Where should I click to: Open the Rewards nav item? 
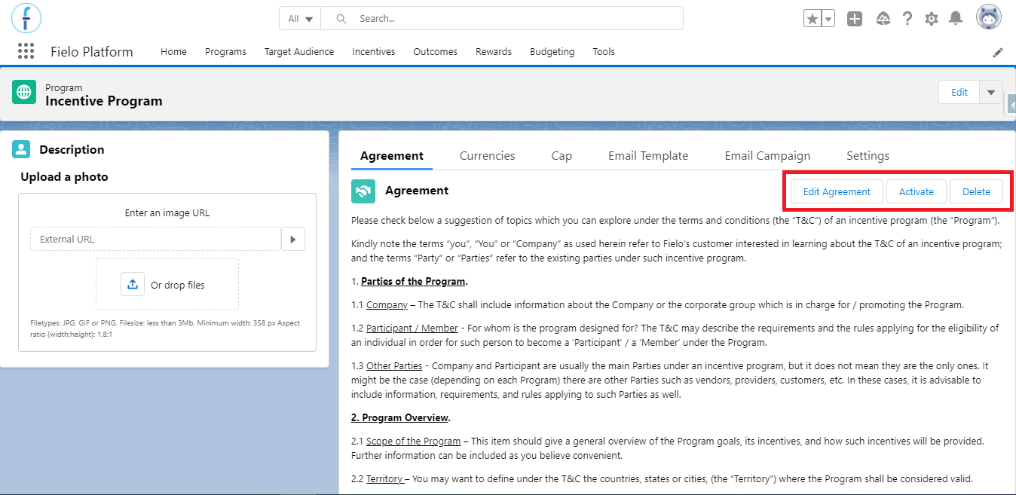click(494, 52)
